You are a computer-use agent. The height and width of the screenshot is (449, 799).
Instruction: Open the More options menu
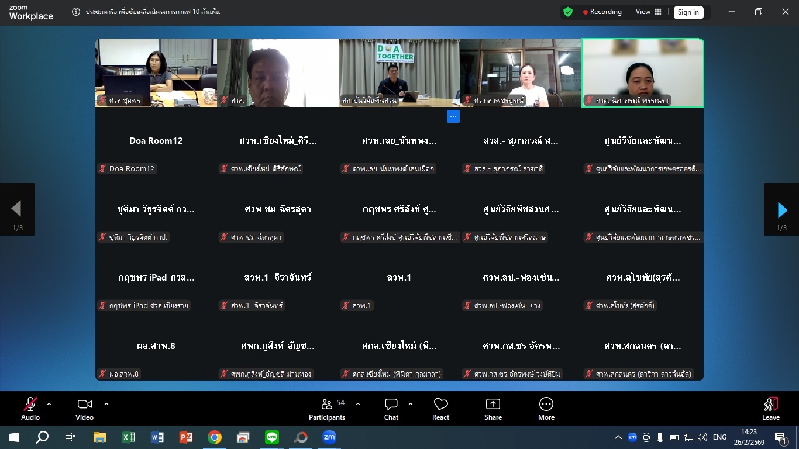pyautogui.click(x=546, y=408)
